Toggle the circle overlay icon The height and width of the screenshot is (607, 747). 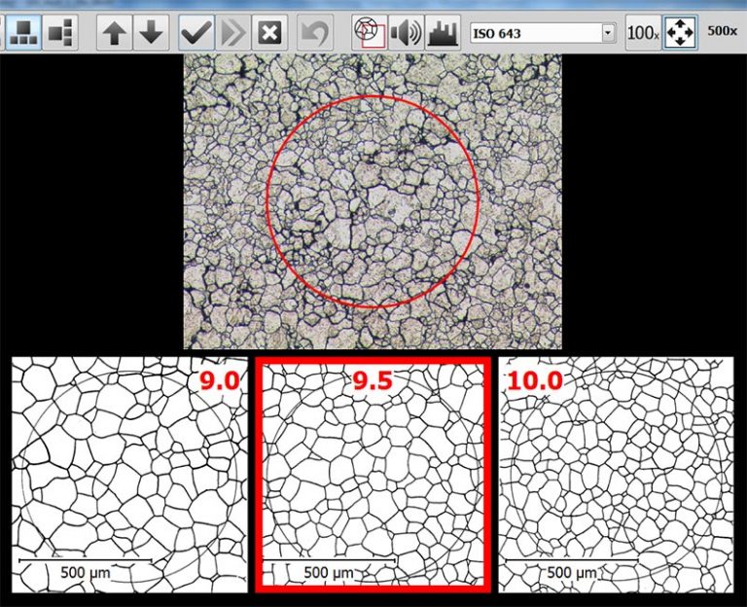pos(369,33)
